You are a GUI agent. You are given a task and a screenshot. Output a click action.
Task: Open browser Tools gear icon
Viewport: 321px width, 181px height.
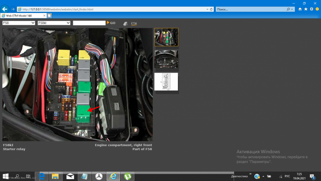pyautogui.click(x=311, y=9)
